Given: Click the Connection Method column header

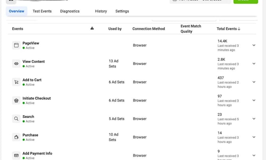Looking at the screenshot, I should click(x=149, y=29).
